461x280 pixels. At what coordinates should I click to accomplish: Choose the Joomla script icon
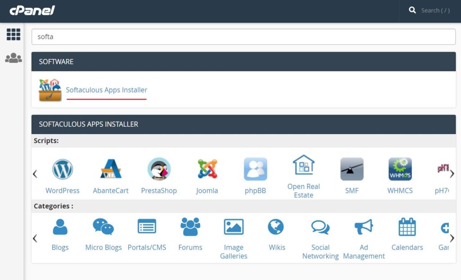(207, 169)
